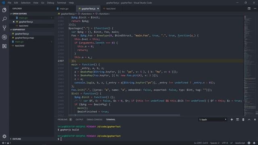Create a new terminal with plus icon
This screenshot has height=145, width=258.
pos(232,120)
